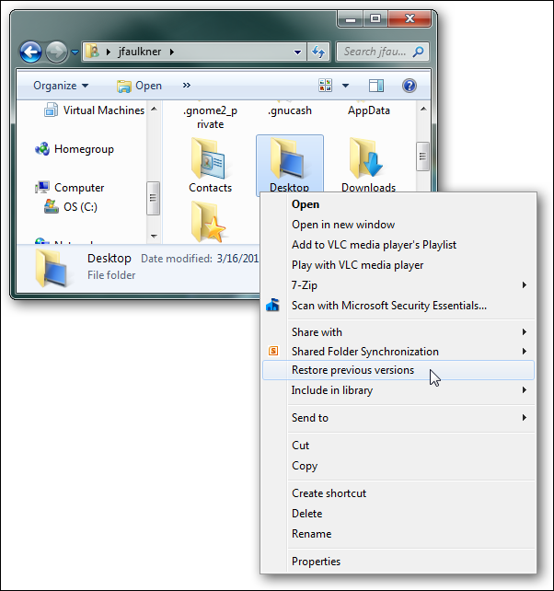Choose Create shortcut

(398, 493)
